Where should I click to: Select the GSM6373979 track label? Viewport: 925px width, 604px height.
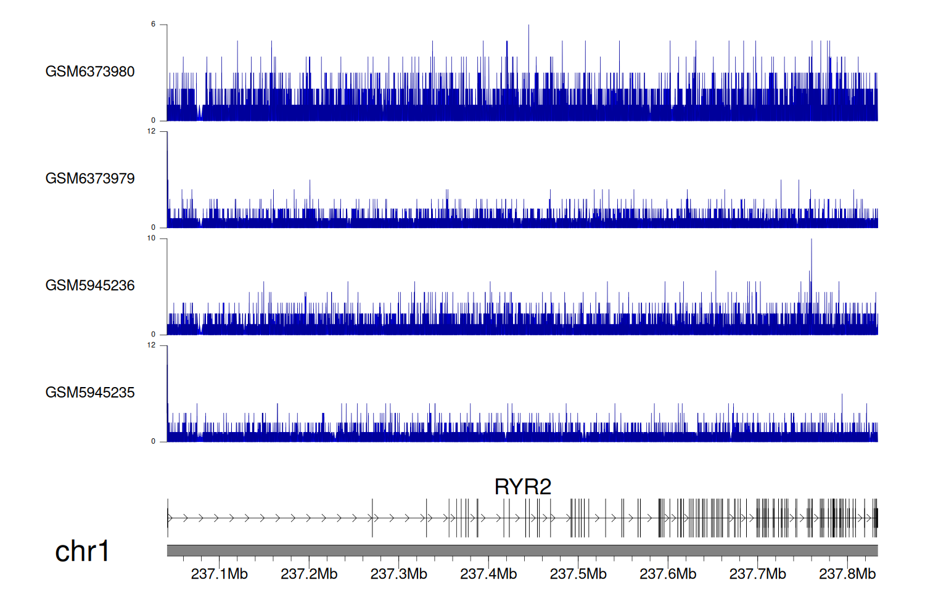(90, 179)
